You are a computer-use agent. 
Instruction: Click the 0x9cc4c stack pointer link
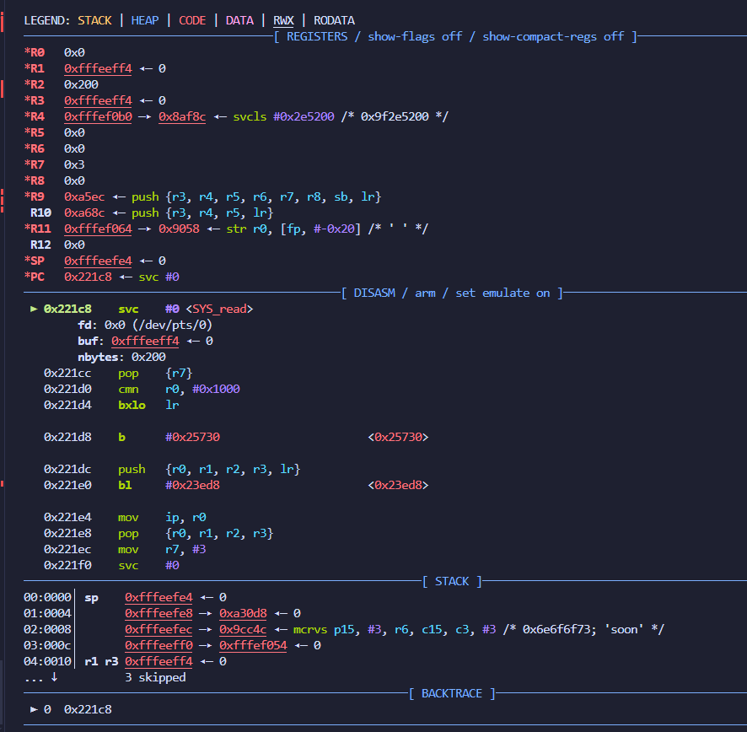[x=243, y=629]
